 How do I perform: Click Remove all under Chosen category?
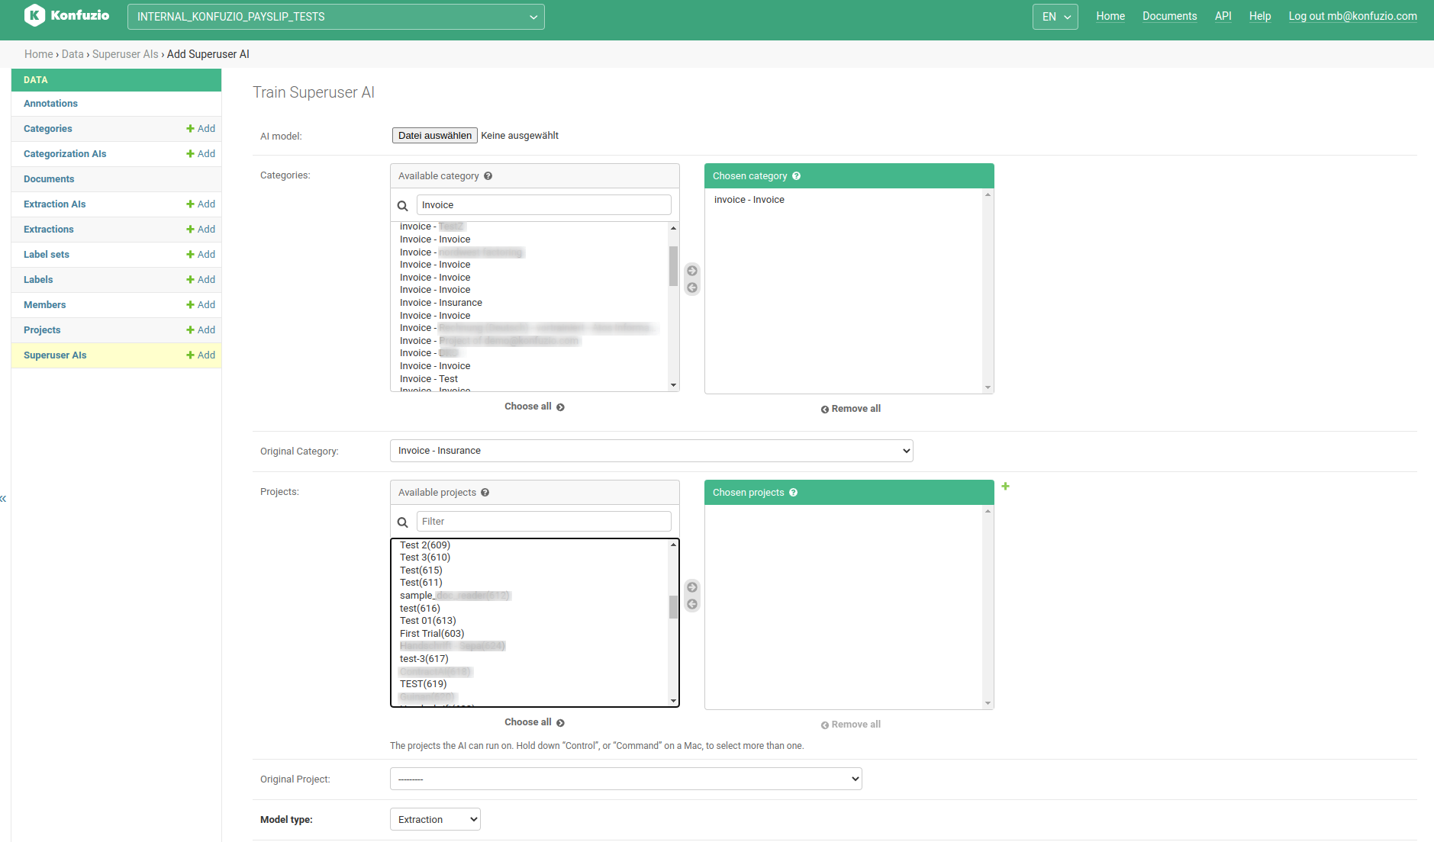pos(850,409)
